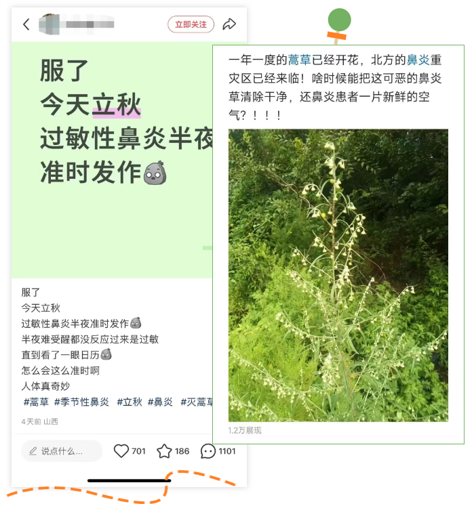Click the blue 鼻炎 keyword in the right post

pyautogui.click(x=418, y=60)
